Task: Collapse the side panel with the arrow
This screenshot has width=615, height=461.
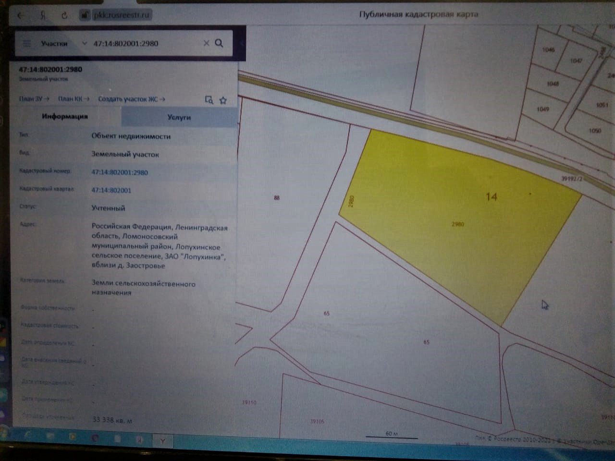Action: coord(242,44)
